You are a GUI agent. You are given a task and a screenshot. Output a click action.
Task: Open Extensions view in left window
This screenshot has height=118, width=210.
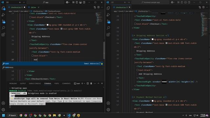click(x=3, y=34)
